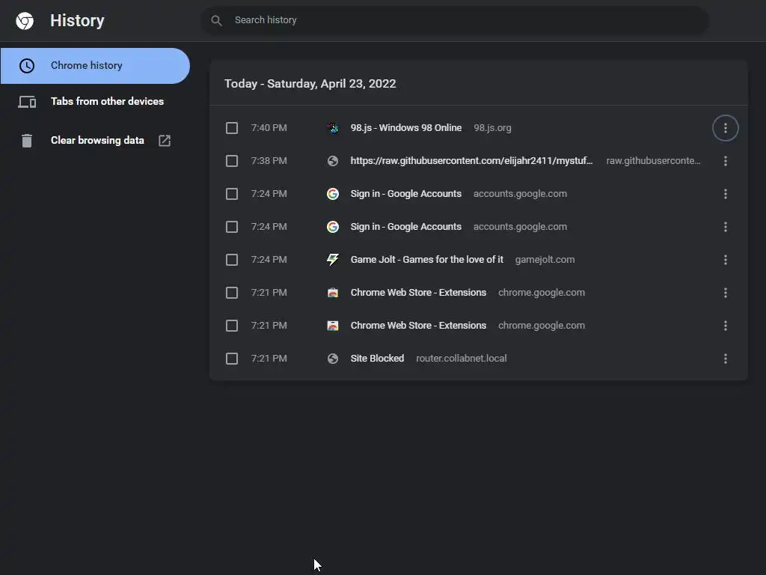Click the external link icon beside Clear browsing data

tap(165, 141)
